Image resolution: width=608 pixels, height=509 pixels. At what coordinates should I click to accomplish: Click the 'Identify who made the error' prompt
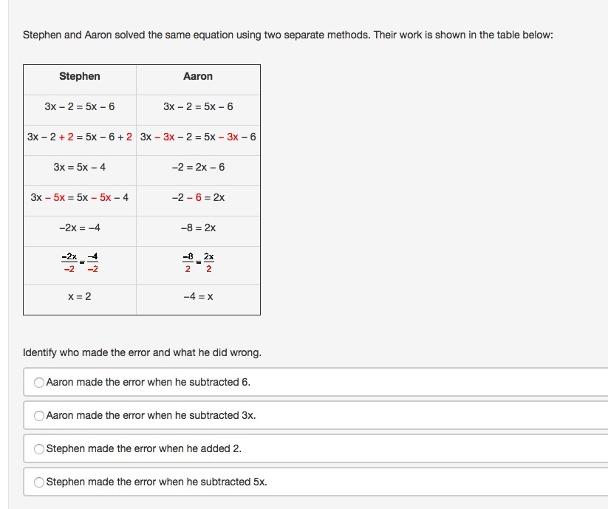pos(142,352)
